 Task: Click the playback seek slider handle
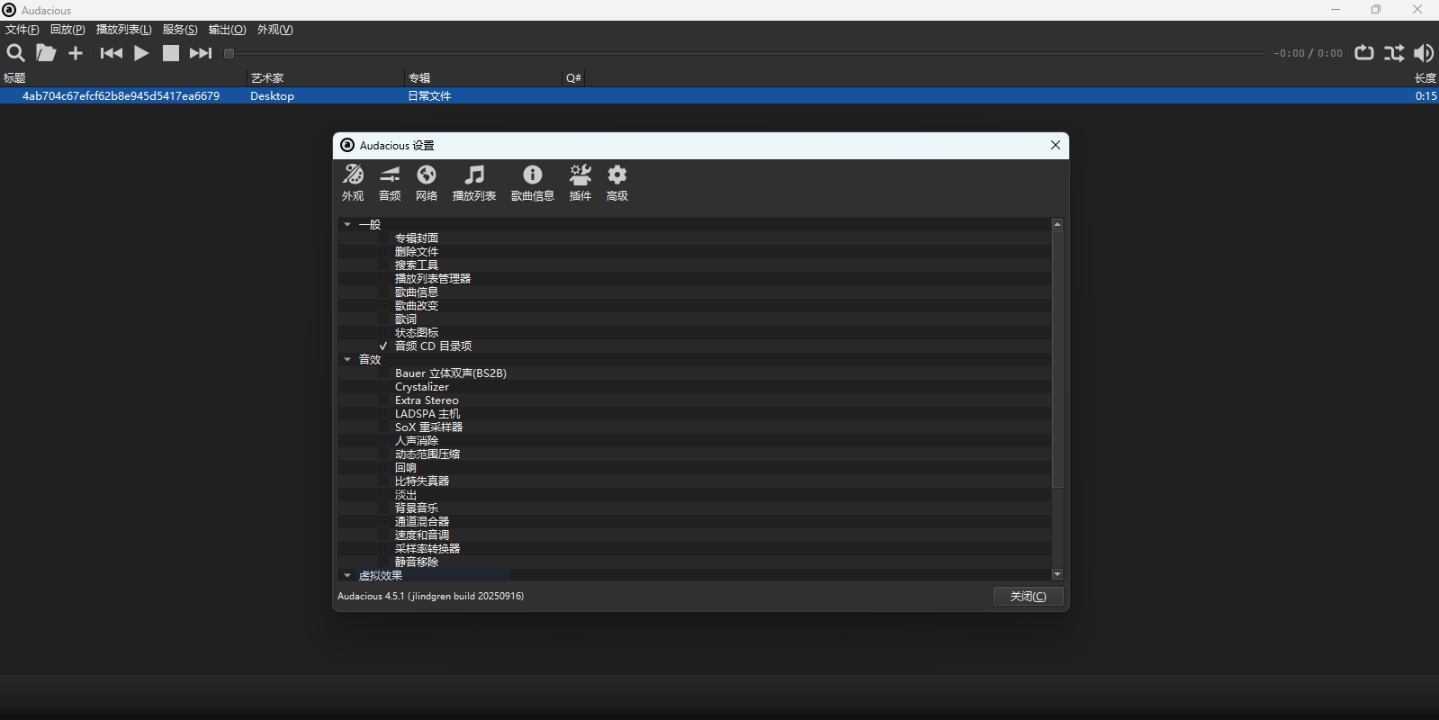click(x=229, y=53)
